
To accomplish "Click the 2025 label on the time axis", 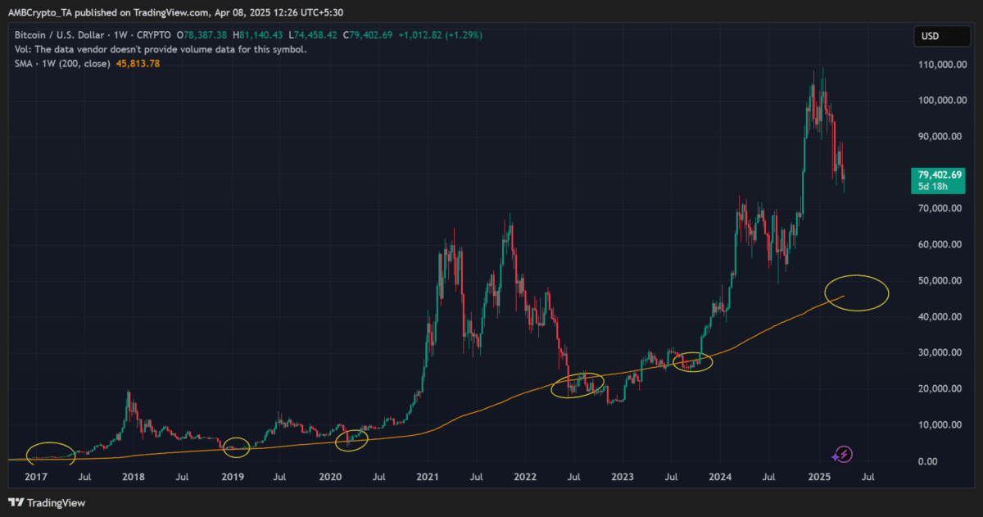I will point(819,476).
